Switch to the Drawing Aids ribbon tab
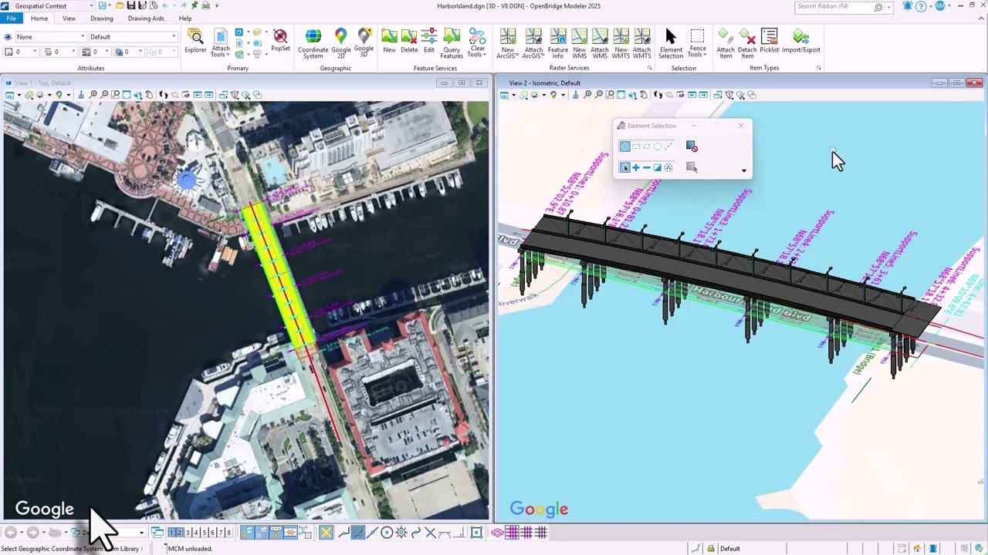 (146, 18)
